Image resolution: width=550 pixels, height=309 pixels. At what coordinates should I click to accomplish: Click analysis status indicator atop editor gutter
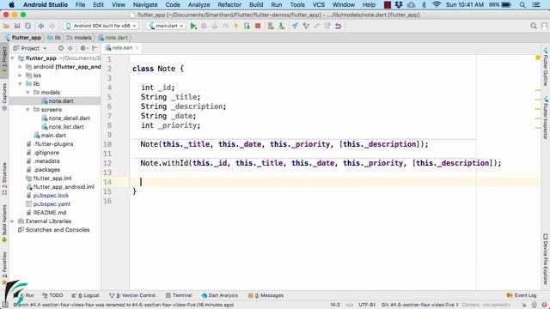tap(538, 58)
